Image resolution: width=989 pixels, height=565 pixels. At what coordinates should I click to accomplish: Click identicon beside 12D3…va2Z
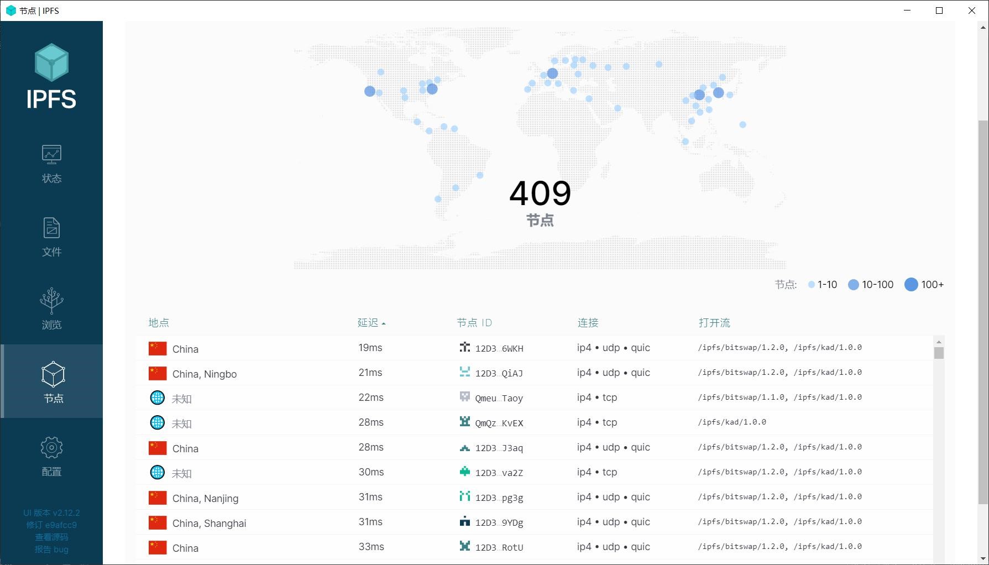(x=465, y=472)
